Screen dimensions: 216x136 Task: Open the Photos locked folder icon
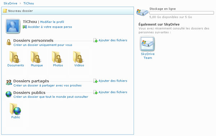(x=57, y=57)
